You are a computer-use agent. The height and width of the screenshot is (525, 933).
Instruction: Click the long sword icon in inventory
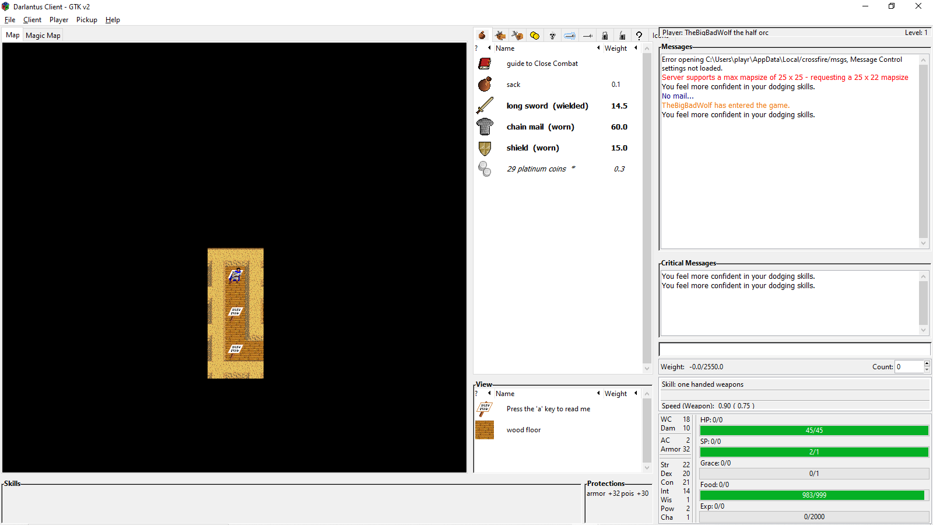tap(485, 106)
